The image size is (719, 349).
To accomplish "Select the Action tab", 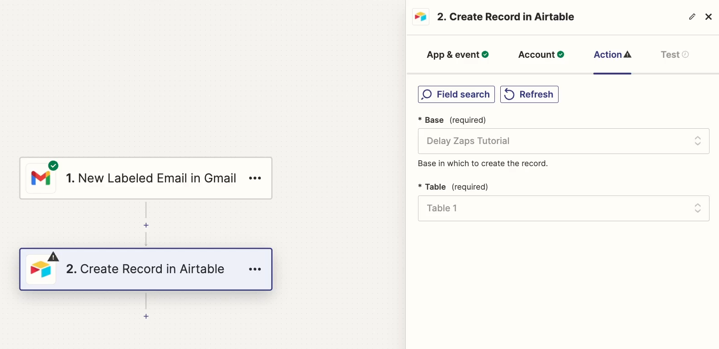I will (x=612, y=55).
